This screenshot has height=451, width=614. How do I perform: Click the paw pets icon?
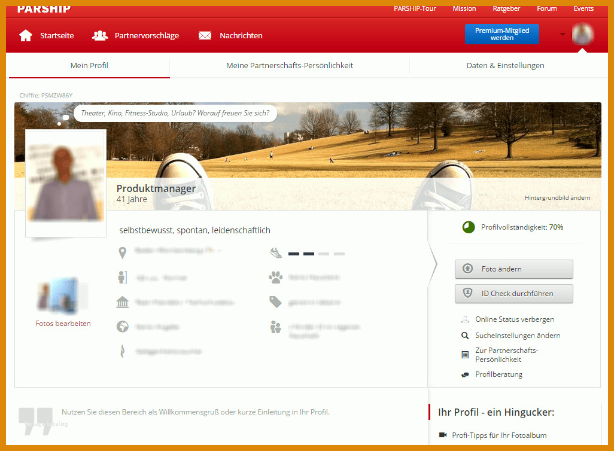point(276,278)
